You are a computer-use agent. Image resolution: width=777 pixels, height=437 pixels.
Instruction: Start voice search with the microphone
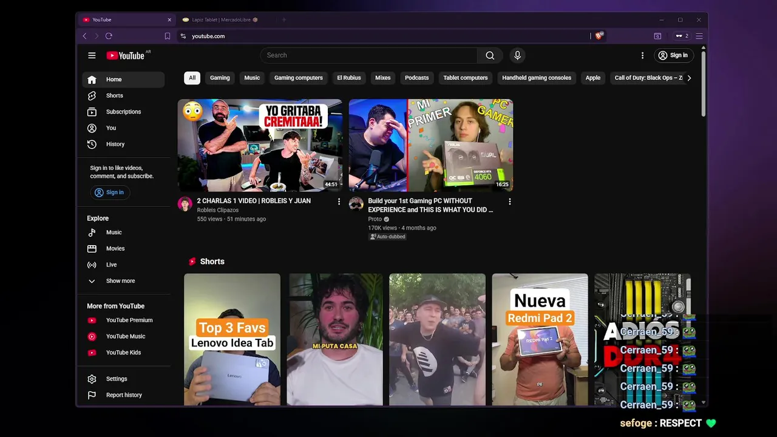517,55
